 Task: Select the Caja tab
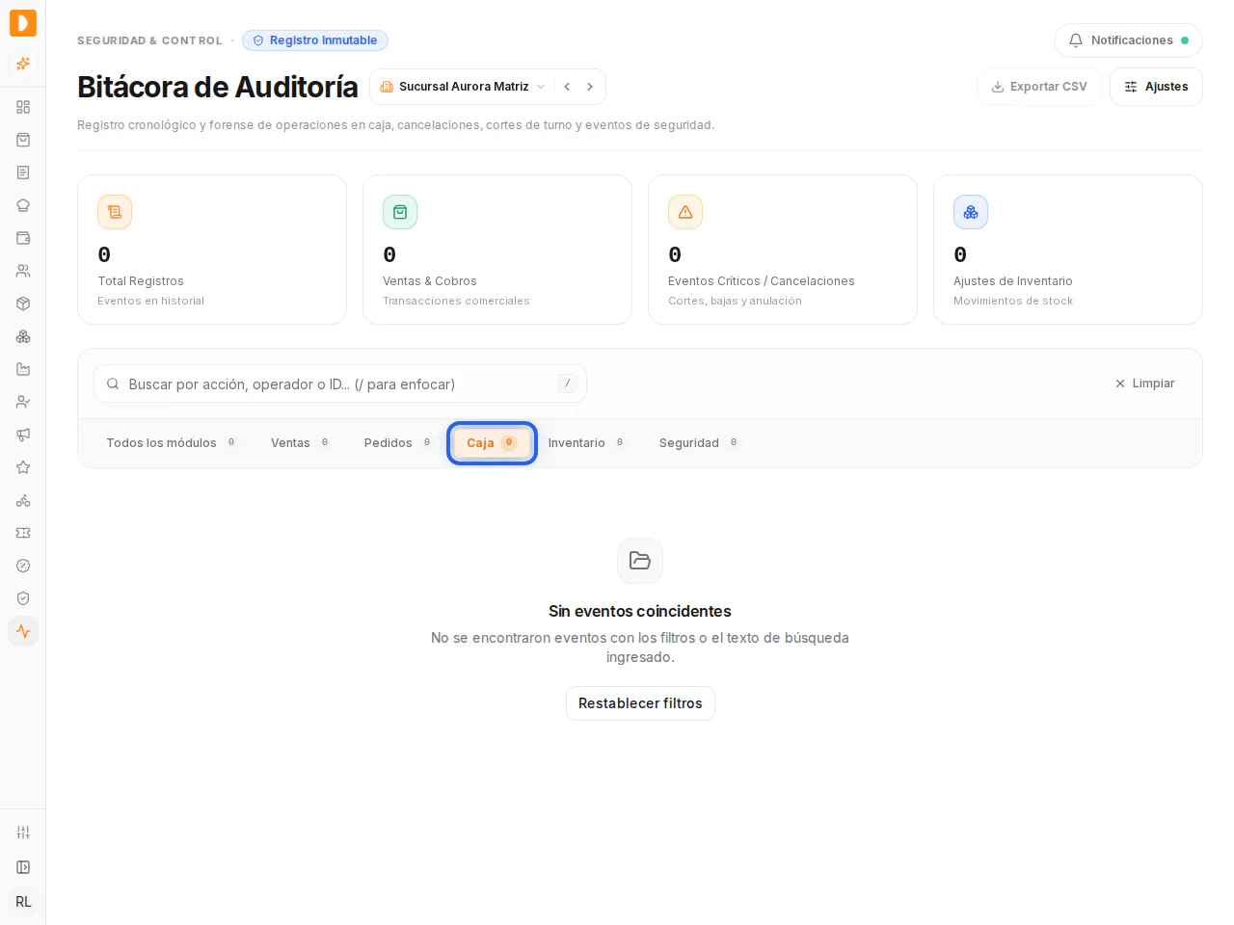[x=492, y=443]
